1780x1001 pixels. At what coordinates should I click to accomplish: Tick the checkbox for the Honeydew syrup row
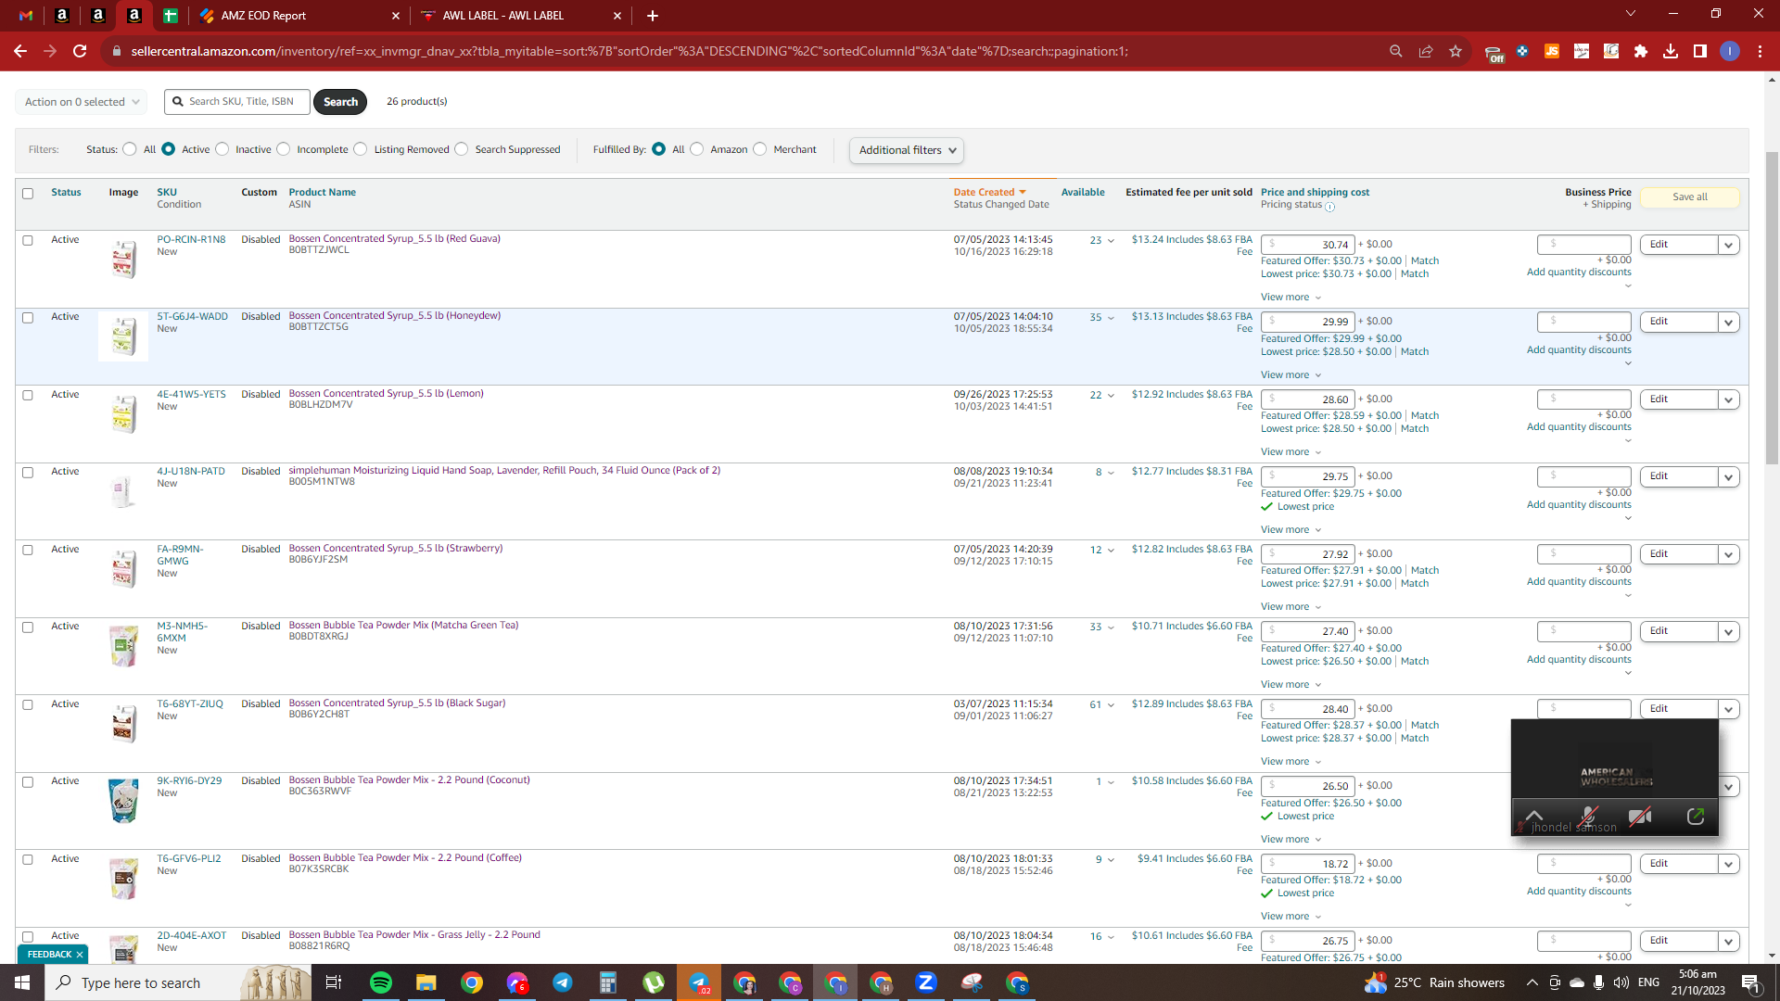point(28,318)
